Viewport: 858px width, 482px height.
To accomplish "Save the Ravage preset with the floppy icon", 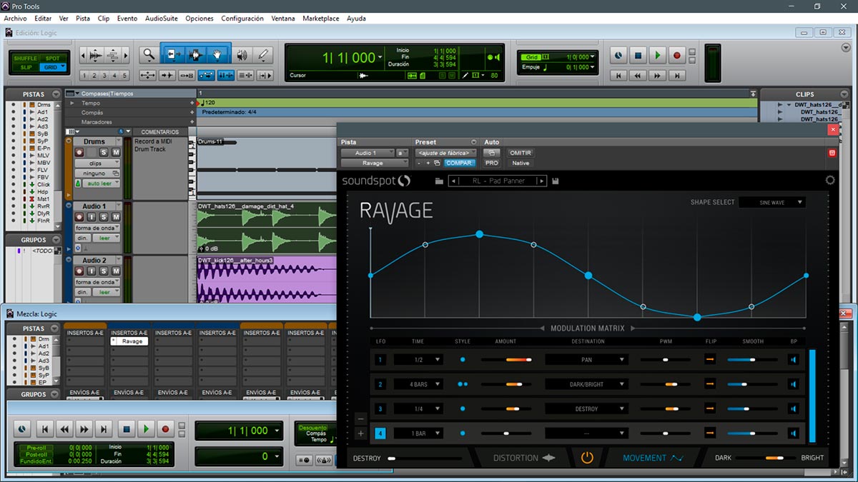I will pyautogui.click(x=556, y=181).
